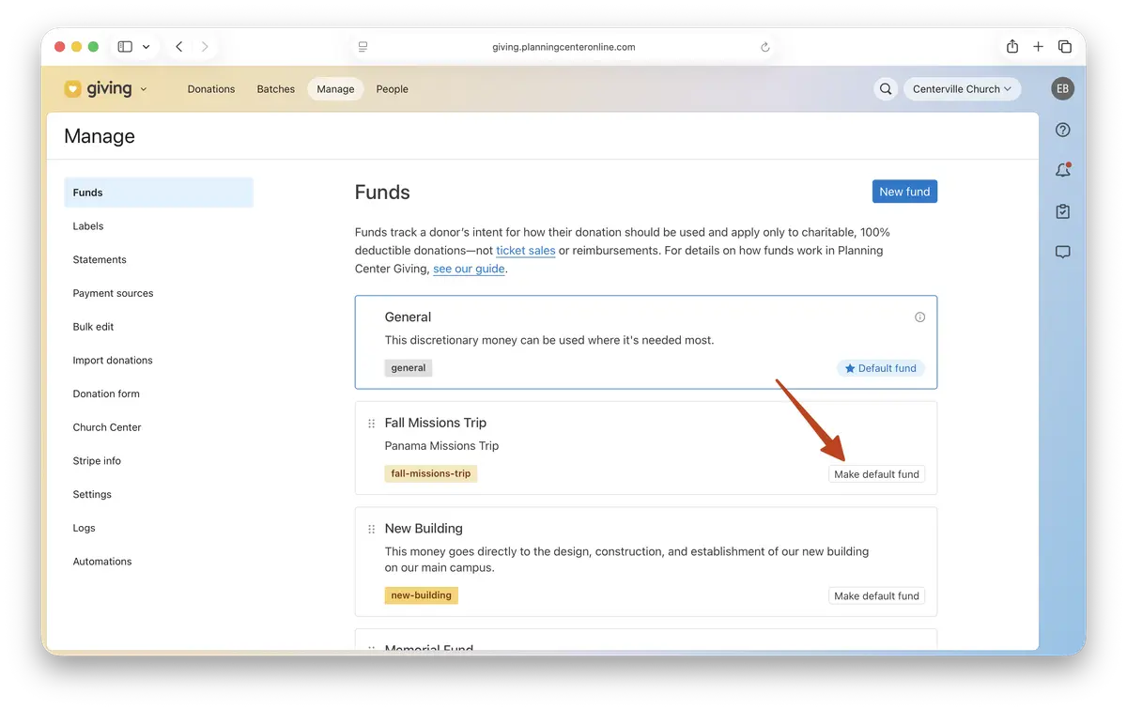Open notifications bell icon
Screen dimensions: 1127x710
coord(1063,170)
